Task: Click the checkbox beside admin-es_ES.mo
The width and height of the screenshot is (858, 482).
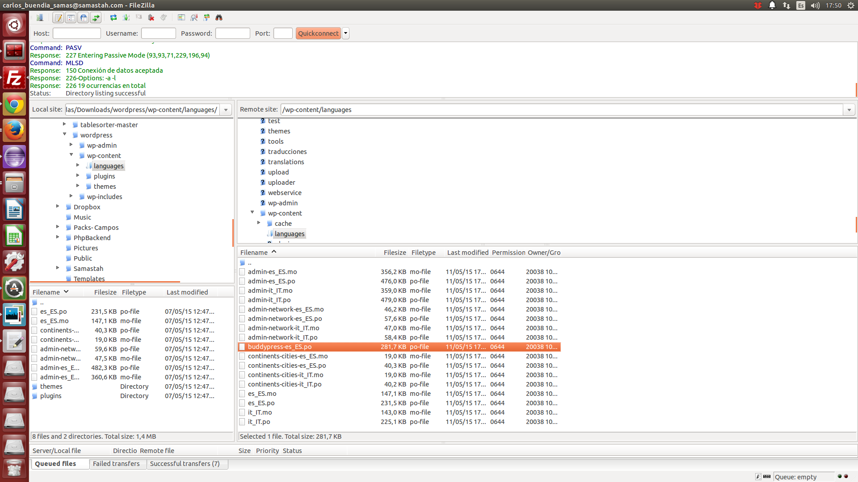Action: (x=242, y=272)
